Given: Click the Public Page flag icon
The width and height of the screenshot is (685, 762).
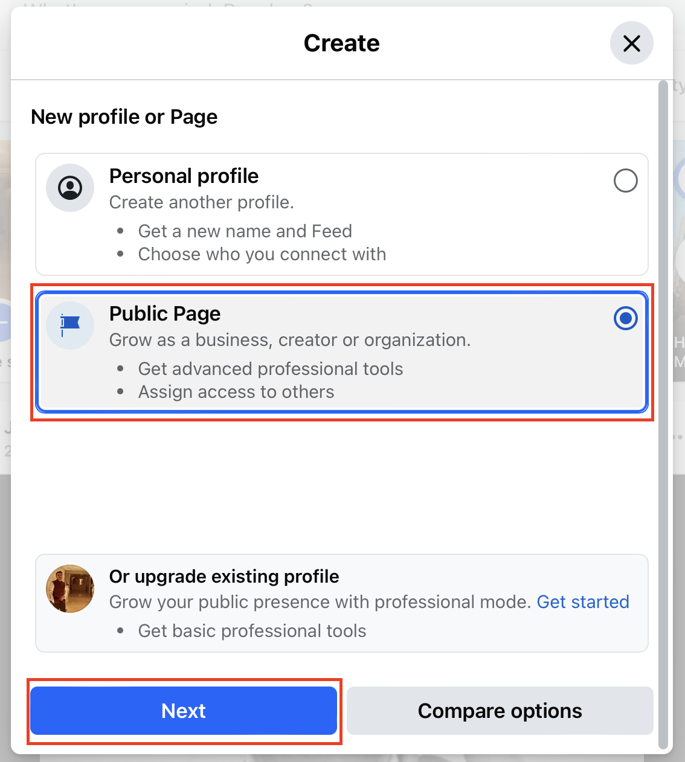Looking at the screenshot, I should pos(70,325).
